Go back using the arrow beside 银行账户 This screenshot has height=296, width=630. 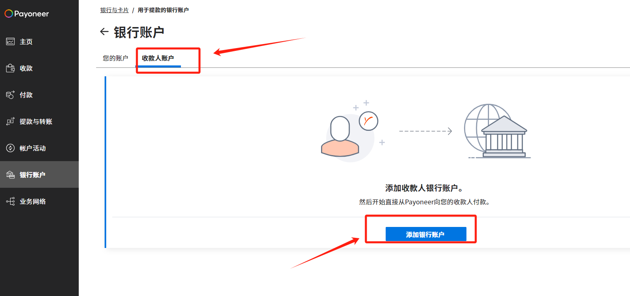(104, 32)
